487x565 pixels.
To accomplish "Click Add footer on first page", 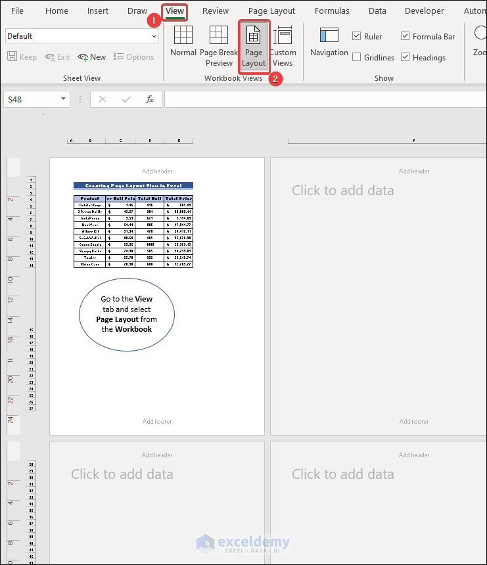I will click(157, 422).
